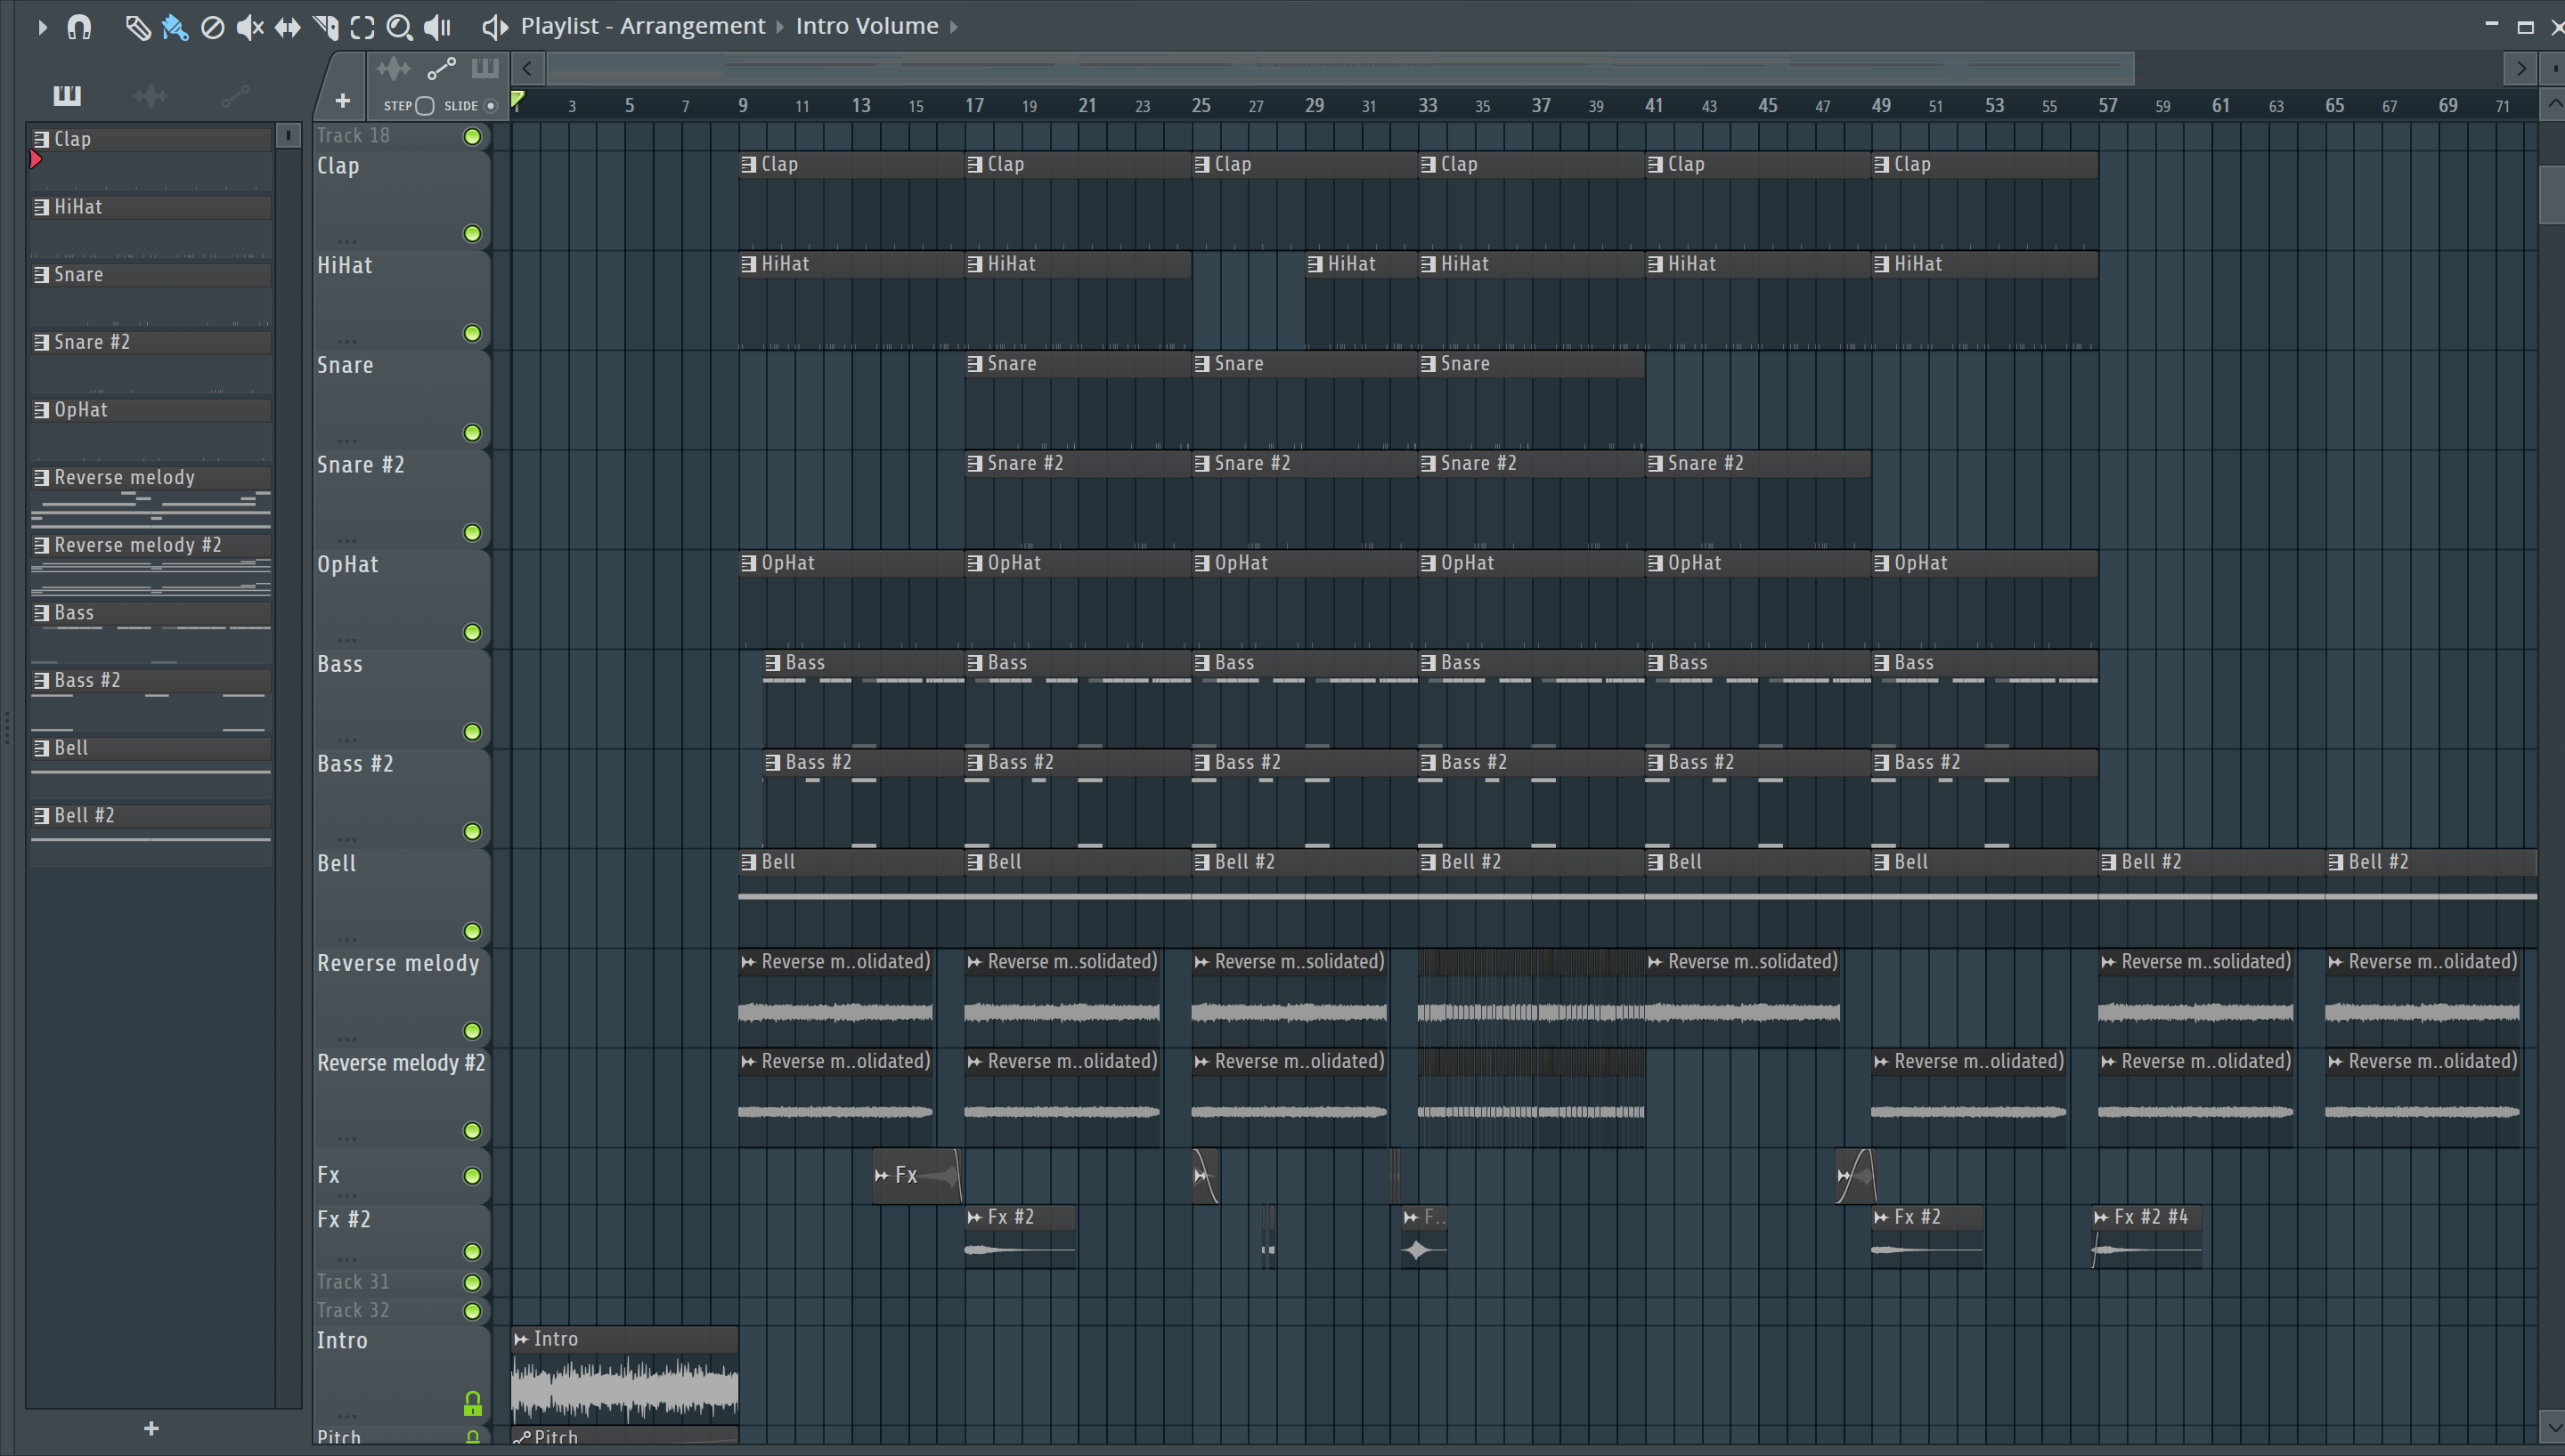This screenshot has height=1456, width=2565.
Task: Open the Playlist - Arrangement menu
Action: [x=642, y=26]
